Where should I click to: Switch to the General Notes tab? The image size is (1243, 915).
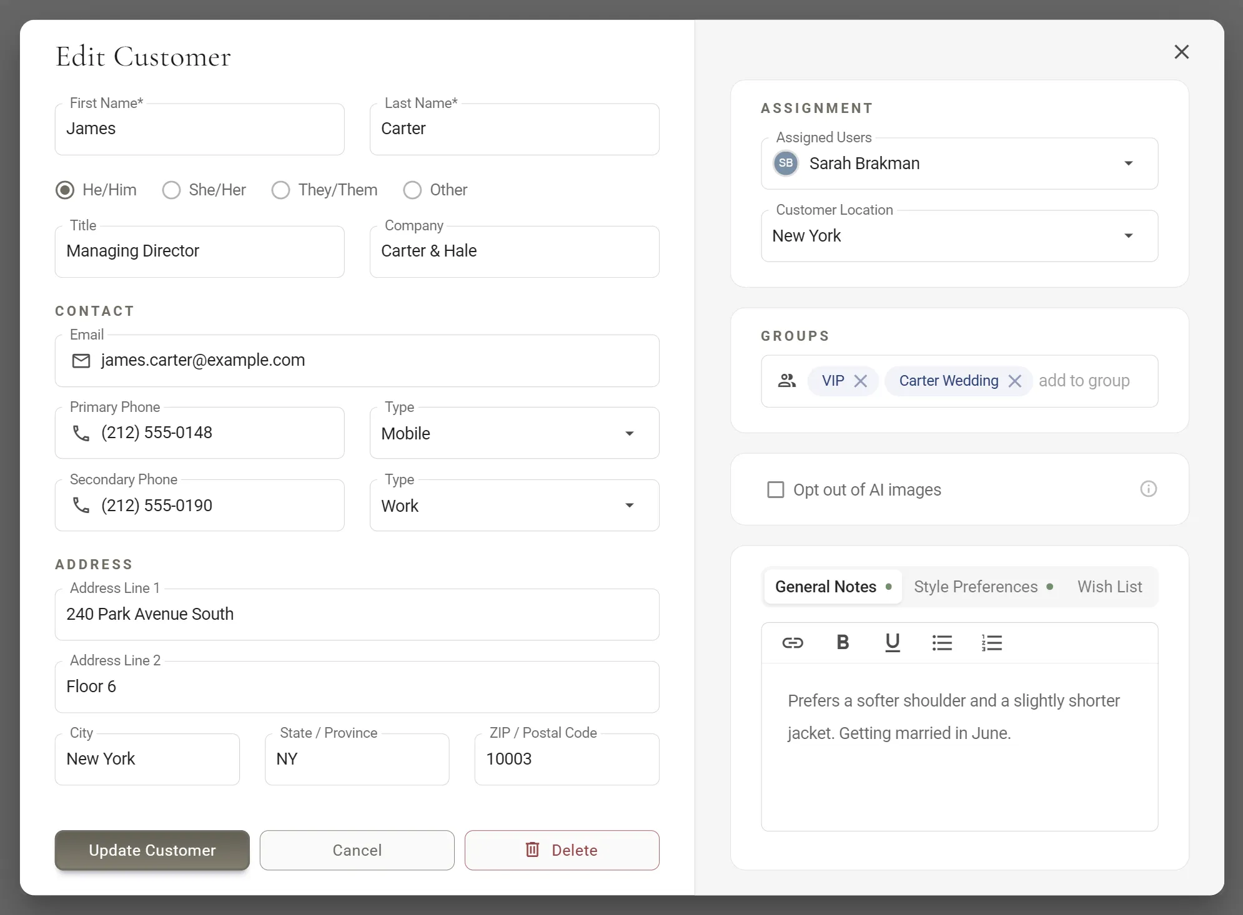[x=833, y=587]
